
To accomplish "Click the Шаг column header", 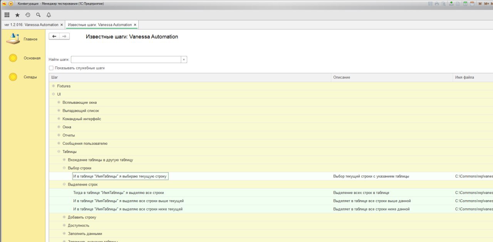I will 190,77.
